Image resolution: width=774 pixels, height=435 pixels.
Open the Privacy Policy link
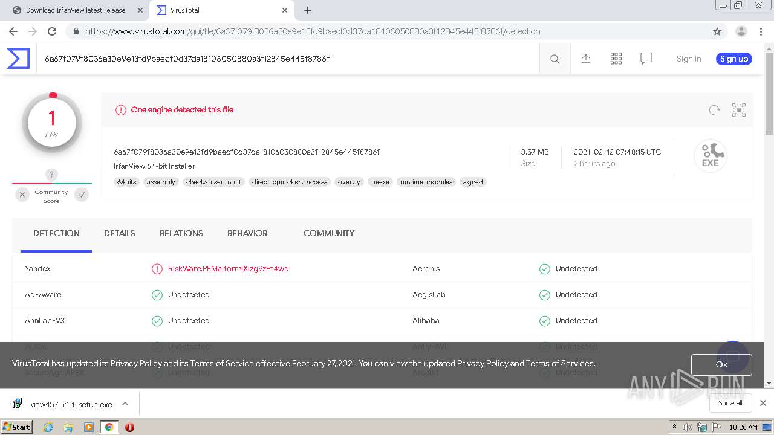[483, 363]
